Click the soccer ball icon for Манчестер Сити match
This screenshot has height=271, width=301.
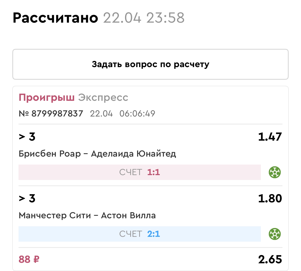(275, 234)
